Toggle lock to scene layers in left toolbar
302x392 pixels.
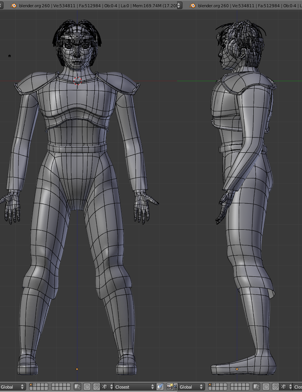[x=77, y=387]
